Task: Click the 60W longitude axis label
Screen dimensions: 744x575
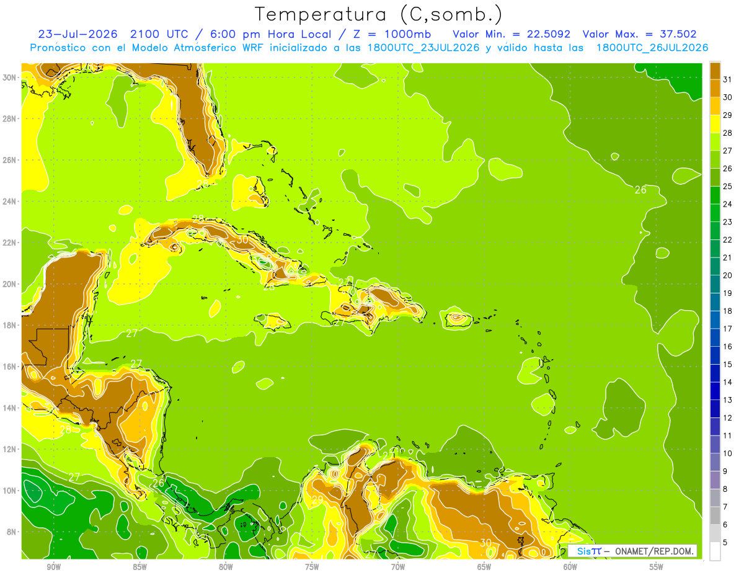Action: [570, 567]
